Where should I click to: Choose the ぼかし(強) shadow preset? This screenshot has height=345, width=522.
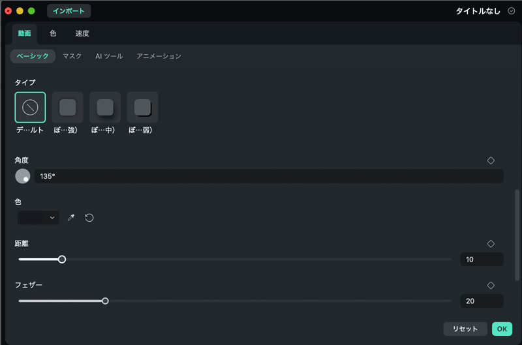[68, 108]
